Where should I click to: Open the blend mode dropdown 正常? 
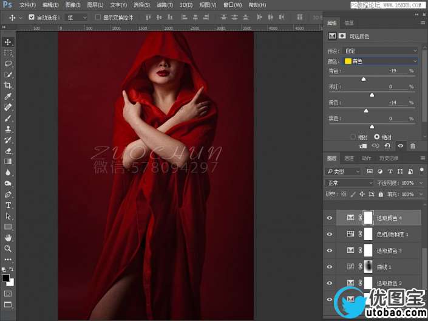click(x=350, y=183)
